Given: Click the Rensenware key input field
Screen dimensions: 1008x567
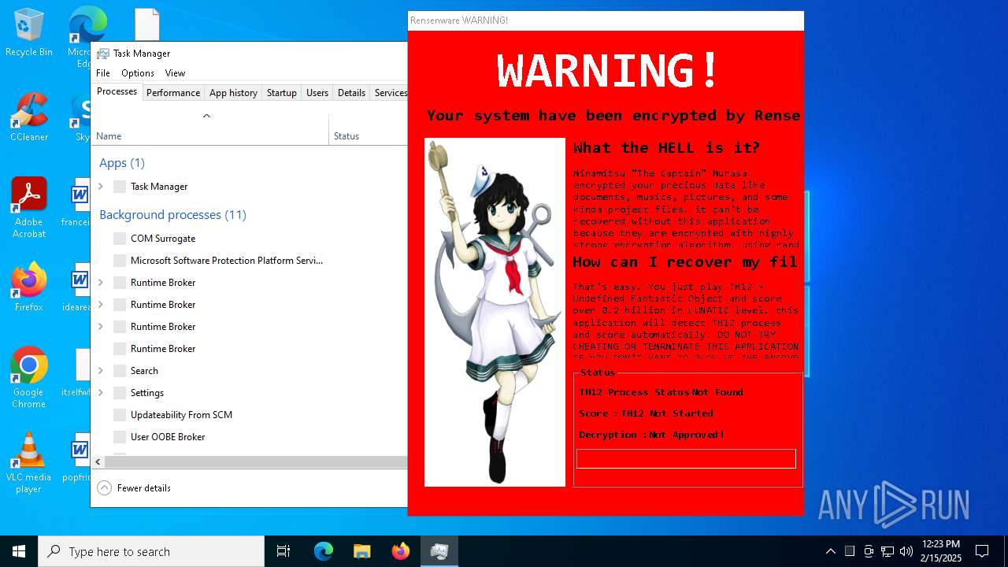Looking at the screenshot, I should pyautogui.click(x=686, y=459).
